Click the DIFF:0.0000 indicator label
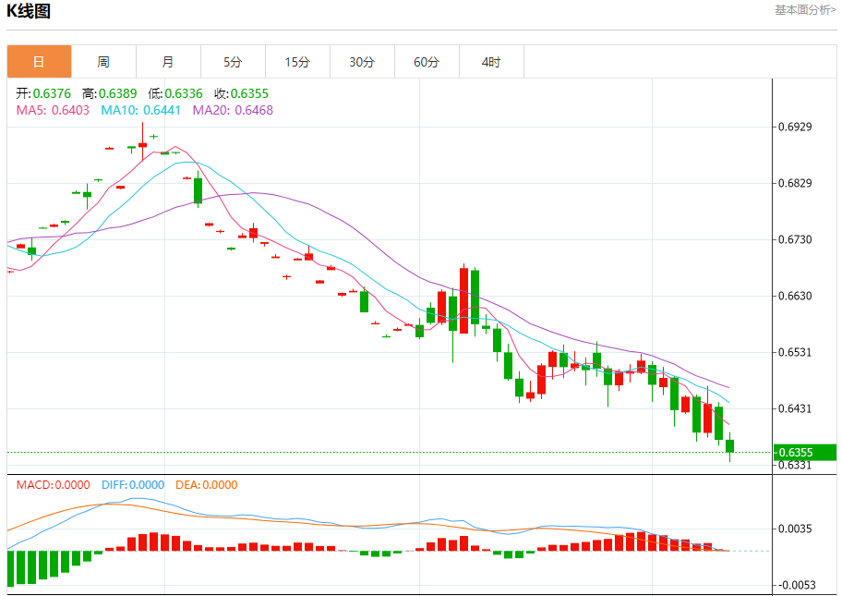Screen dimensions: 842x596 click(x=133, y=485)
